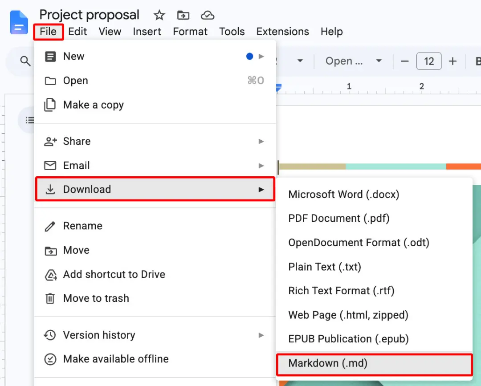481x386 pixels.
Task: Open the View menu
Action: pyautogui.click(x=110, y=32)
